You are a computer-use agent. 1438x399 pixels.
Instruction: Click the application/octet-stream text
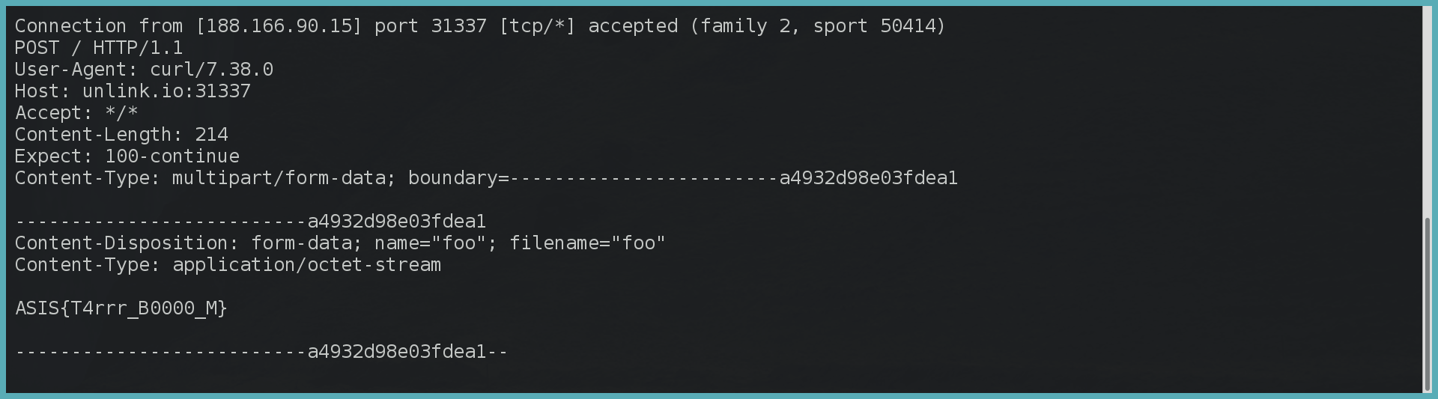[x=307, y=265]
